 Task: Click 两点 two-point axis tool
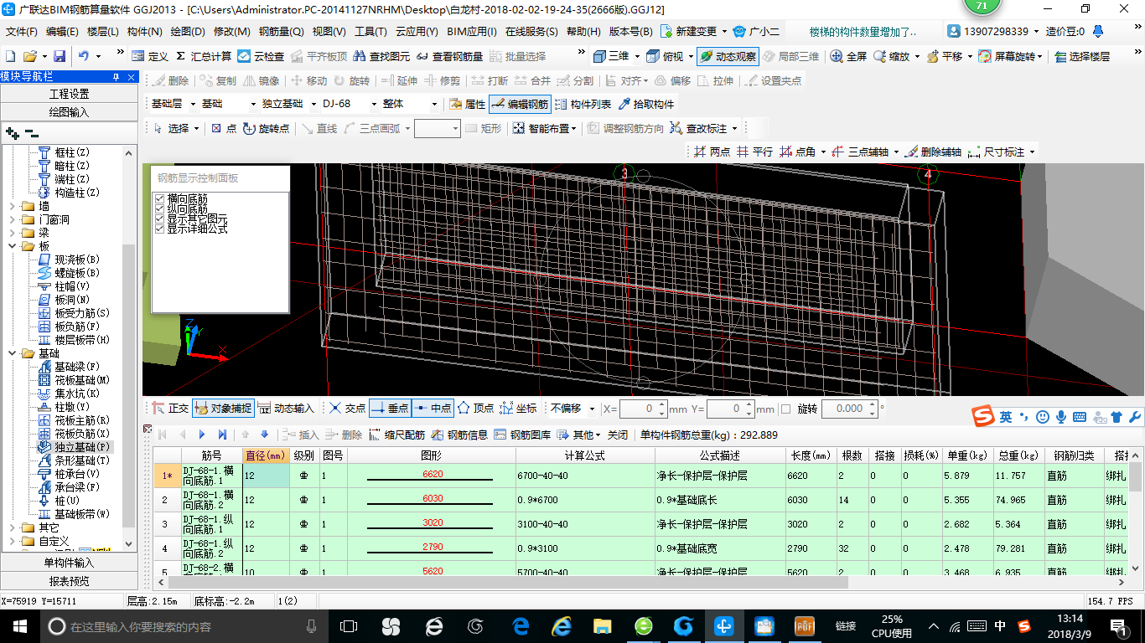[x=712, y=152]
